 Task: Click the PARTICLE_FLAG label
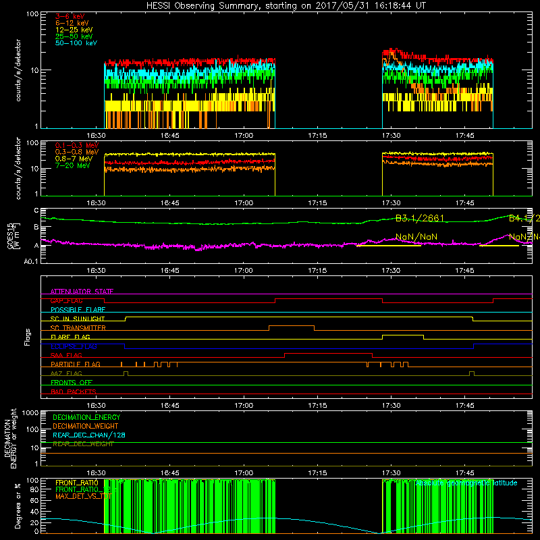pos(75,364)
